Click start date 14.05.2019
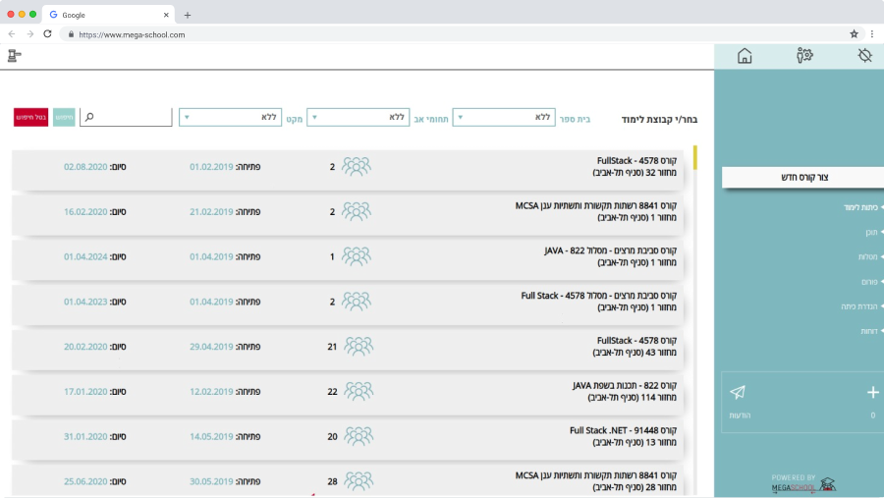Viewport: 884px width, 498px height. (x=211, y=437)
